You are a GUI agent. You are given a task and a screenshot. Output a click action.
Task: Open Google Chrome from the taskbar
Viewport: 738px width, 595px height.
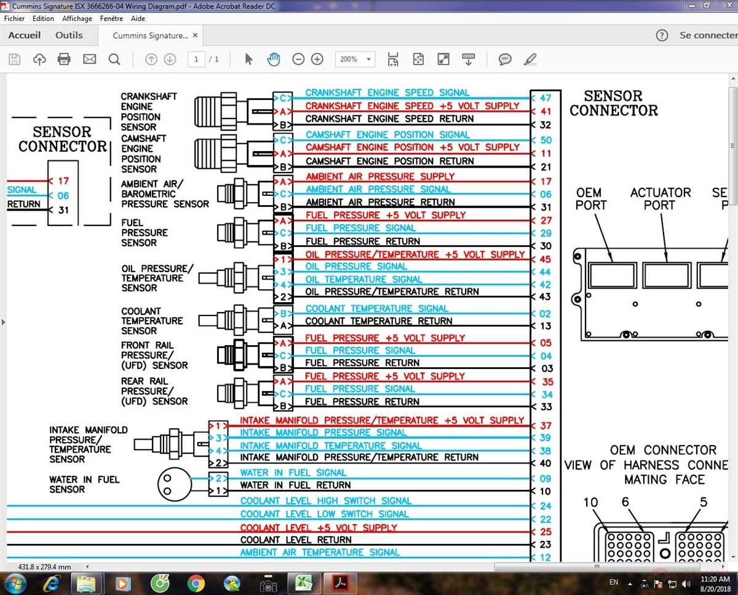[196, 583]
